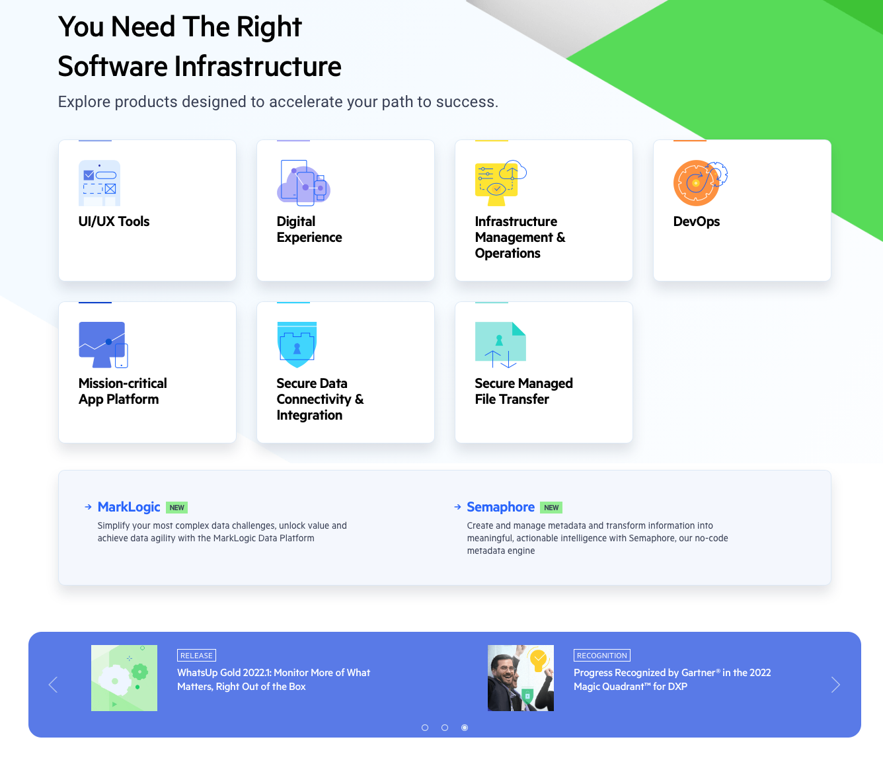Select the second carousel dot indicator
This screenshot has width=883, height=762.
coord(445,728)
